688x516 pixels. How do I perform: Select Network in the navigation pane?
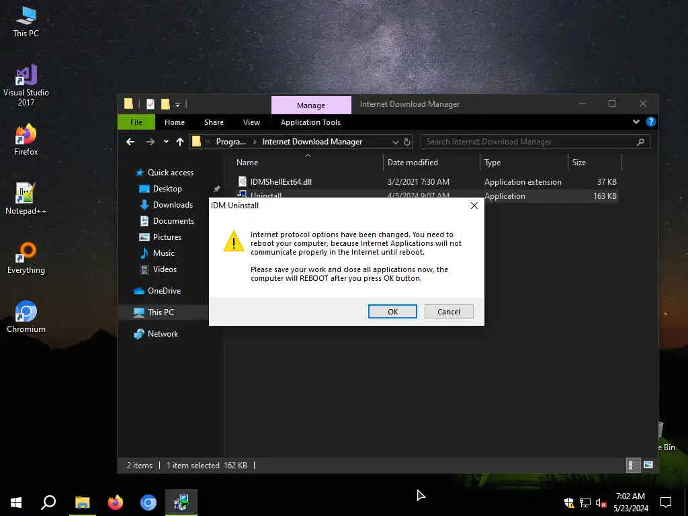pos(163,334)
